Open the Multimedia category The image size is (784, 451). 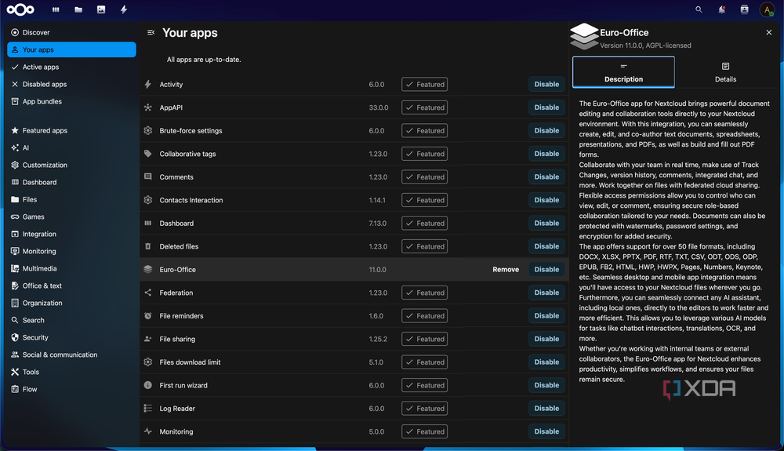(x=71, y=268)
